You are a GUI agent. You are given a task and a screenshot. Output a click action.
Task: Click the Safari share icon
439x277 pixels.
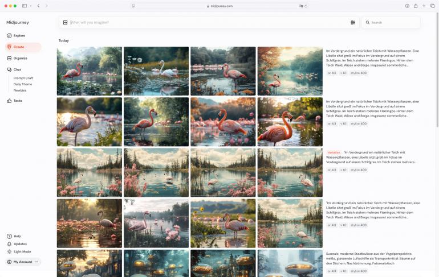(x=416, y=6)
